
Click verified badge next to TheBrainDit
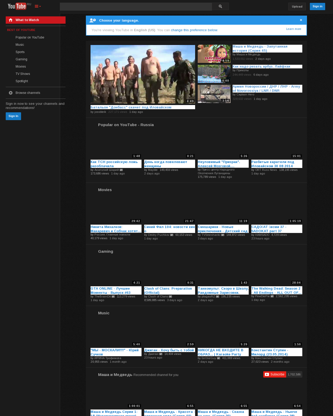113,297
